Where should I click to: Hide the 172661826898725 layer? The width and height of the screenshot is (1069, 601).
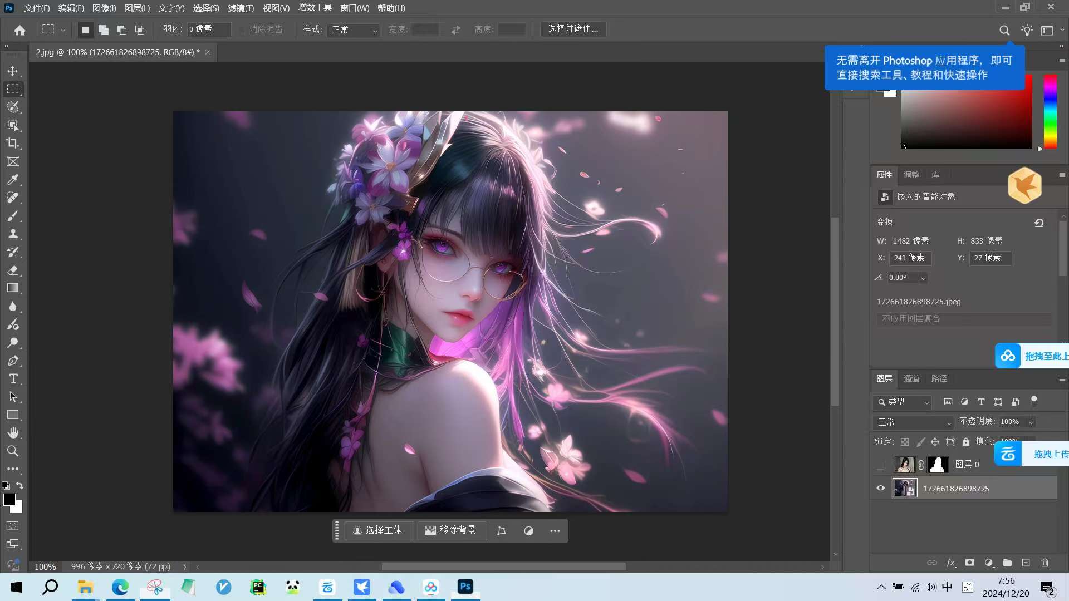click(880, 488)
